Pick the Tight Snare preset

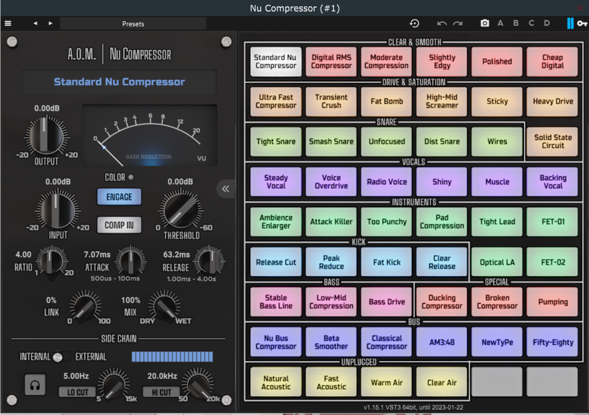(x=276, y=141)
